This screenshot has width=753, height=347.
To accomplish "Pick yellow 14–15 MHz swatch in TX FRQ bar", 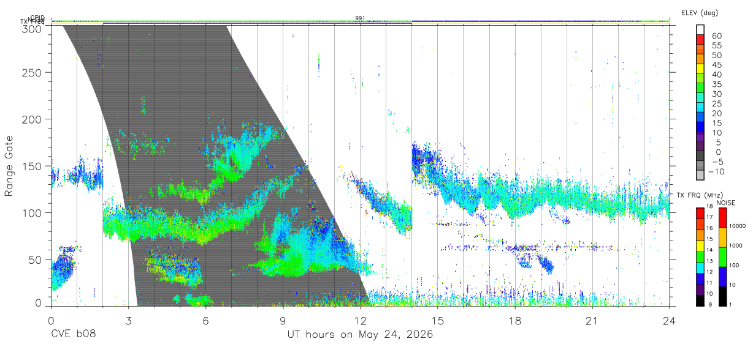I will (700, 246).
